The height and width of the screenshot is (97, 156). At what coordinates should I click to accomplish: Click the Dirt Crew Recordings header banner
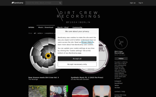78,16
